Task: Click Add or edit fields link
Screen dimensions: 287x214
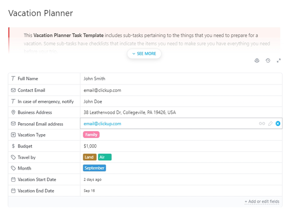Action: (262, 202)
